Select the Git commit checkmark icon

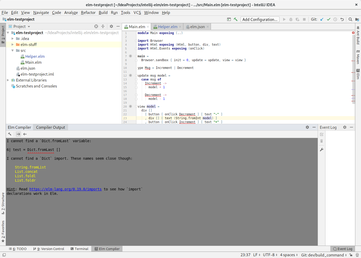pyautogui.click(x=329, y=19)
